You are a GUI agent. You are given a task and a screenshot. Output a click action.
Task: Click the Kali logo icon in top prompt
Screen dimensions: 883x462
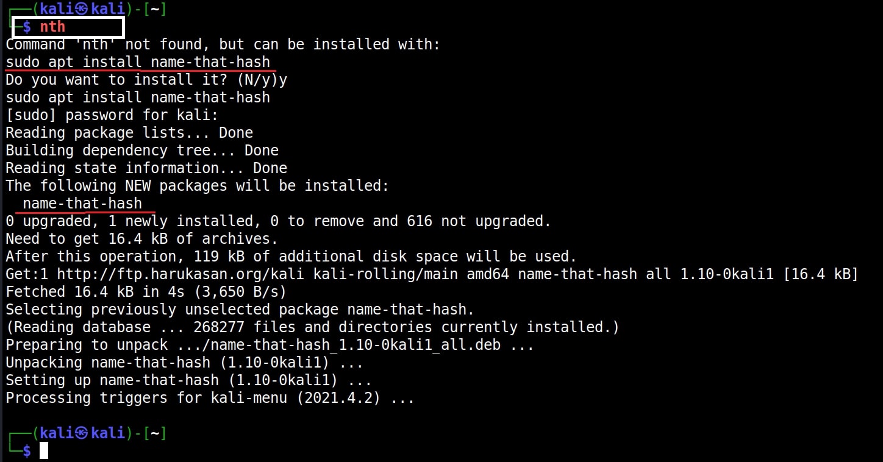[82, 9]
